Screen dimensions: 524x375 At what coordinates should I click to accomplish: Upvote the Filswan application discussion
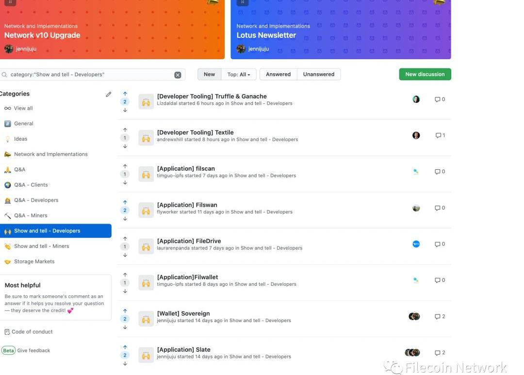[x=125, y=202]
